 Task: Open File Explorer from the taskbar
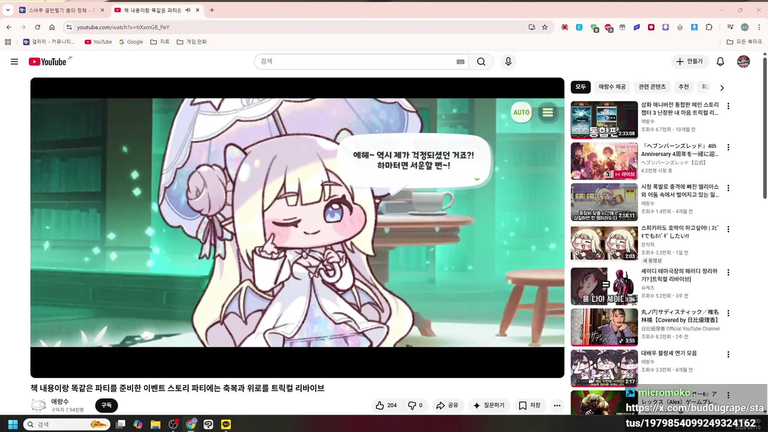(x=155, y=424)
